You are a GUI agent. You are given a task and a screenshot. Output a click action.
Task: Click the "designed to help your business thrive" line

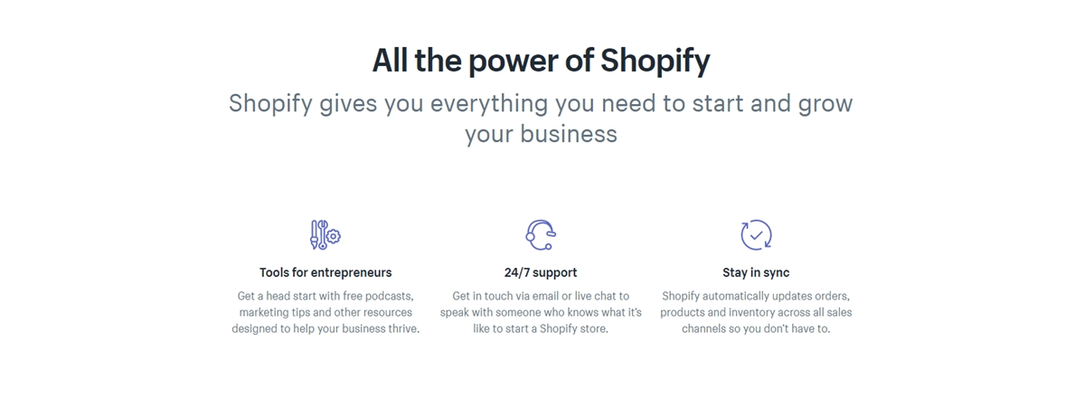(x=325, y=328)
